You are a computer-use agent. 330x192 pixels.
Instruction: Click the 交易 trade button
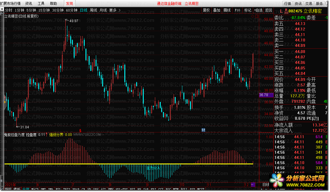coord(309,3)
